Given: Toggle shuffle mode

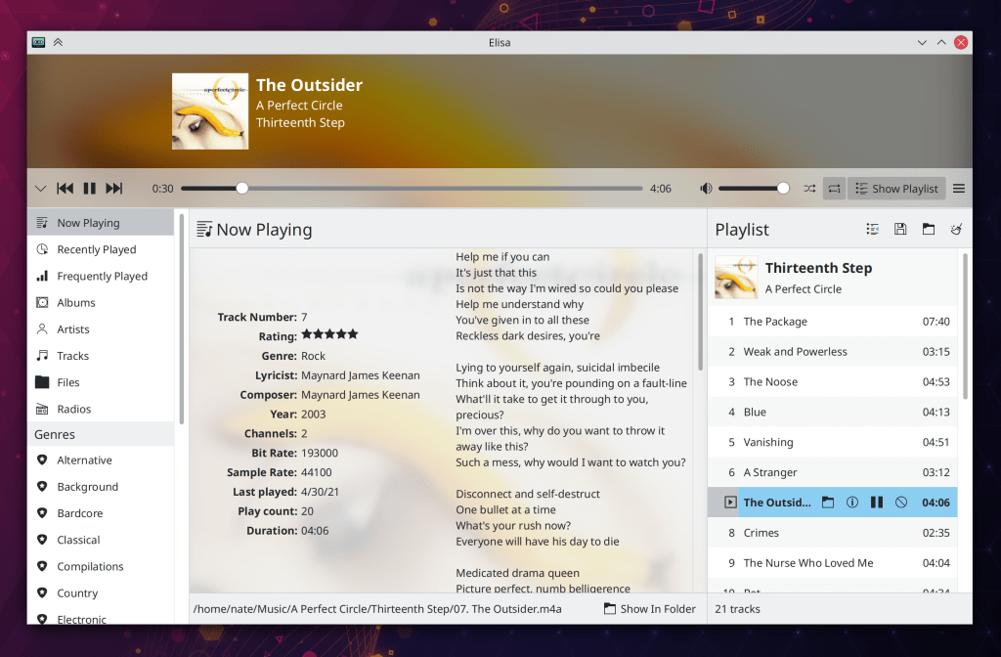Looking at the screenshot, I should coord(809,189).
